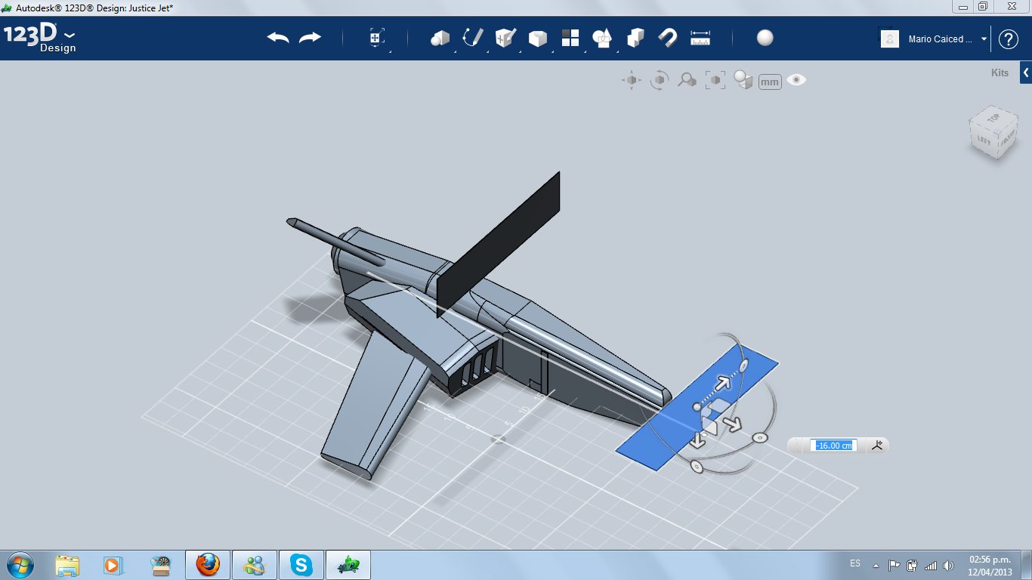Image resolution: width=1032 pixels, height=580 pixels.
Task: Click the 123D Design taskbar button
Action: click(348, 565)
